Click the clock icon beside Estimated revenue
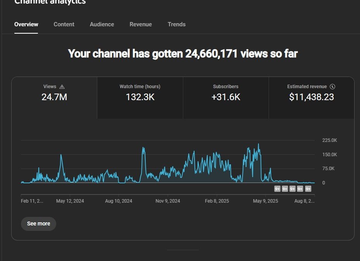This screenshot has height=261, width=360. click(x=332, y=87)
